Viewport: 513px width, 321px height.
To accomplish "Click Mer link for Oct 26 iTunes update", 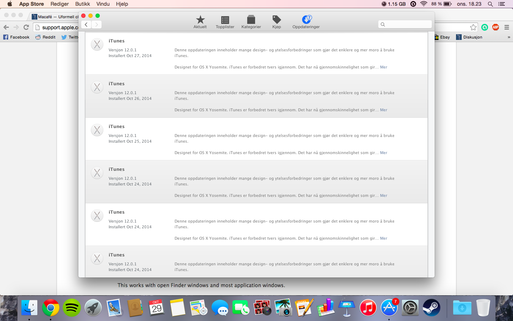I will click(384, 110).
